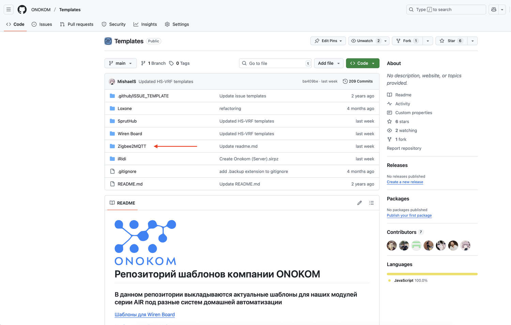Open the Edit Pins dropdown
Viewport: 511px width, 325px height.
pyautogui.click(x=328, y=41)
